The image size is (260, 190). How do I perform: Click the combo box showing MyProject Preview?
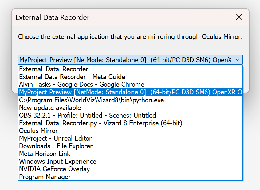click(x=130, y=60)
